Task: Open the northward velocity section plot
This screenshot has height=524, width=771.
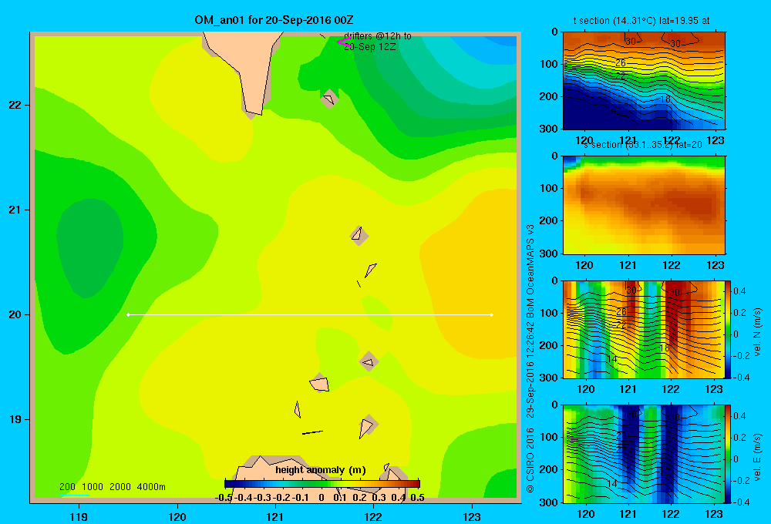Action: pyautogui.click(x=644, y=329)
